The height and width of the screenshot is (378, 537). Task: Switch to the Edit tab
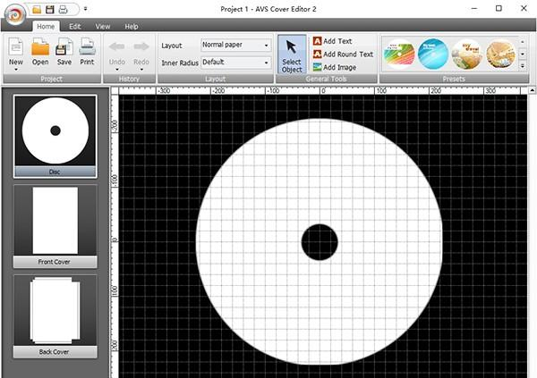[x=75, y=27]
